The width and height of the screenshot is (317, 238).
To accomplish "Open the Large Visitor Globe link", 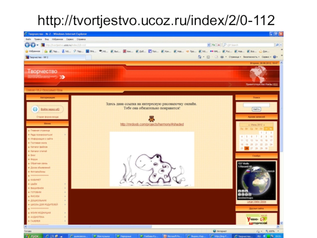I will [256, 202].
